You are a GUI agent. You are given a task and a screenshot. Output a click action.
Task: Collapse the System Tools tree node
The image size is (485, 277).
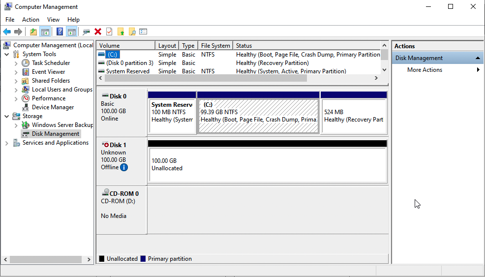(x=7, y=54)
